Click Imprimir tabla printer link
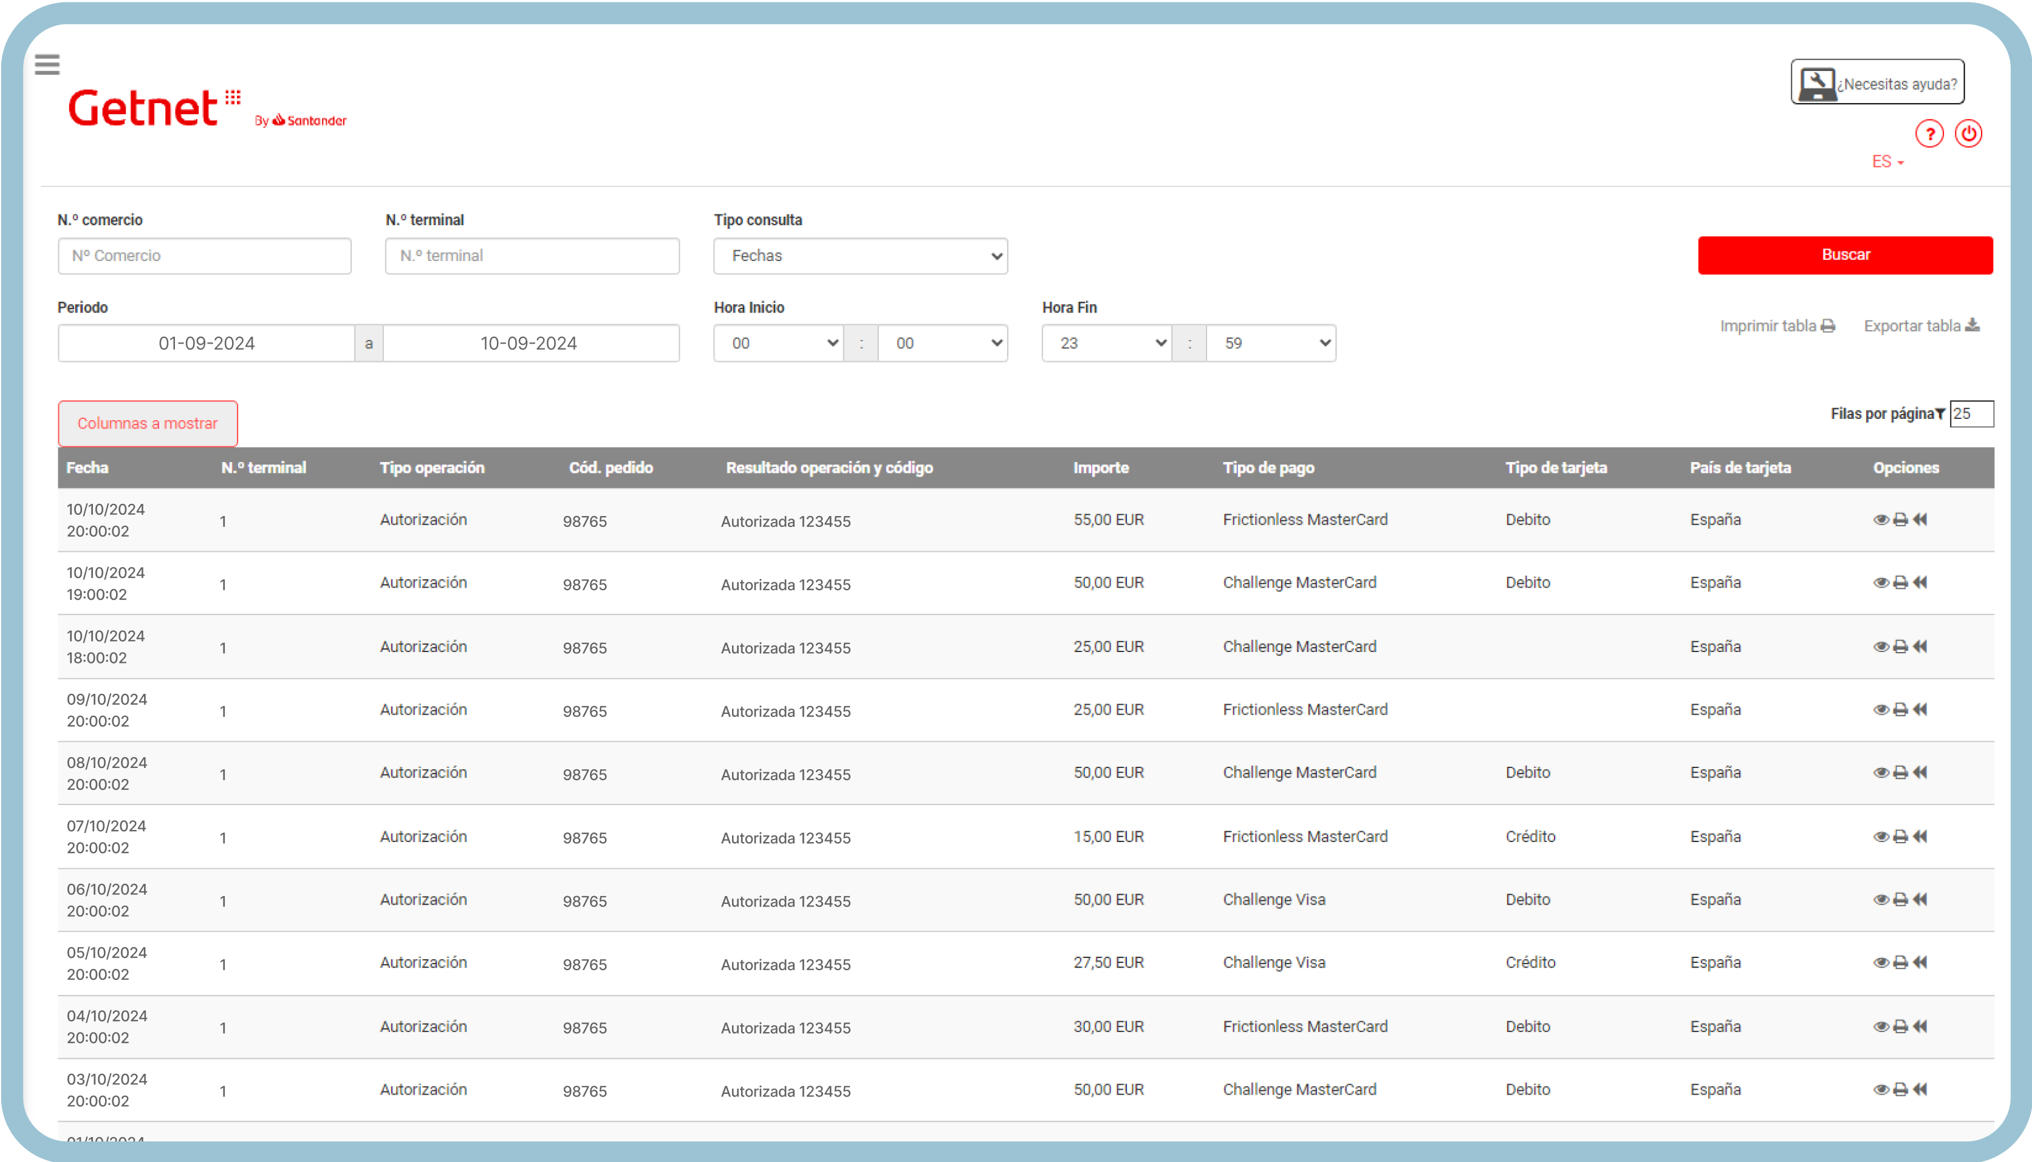2032x1162 pixels. (1776, 325)
